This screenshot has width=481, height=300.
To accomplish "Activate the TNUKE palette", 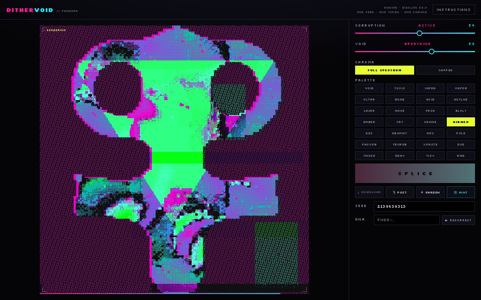I will 369,156.
